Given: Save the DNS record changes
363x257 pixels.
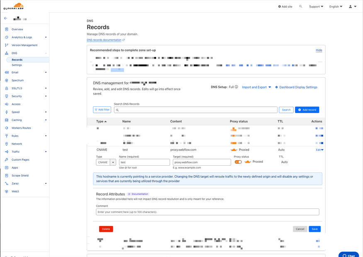Looking at the screenshot, I should 314,229.
